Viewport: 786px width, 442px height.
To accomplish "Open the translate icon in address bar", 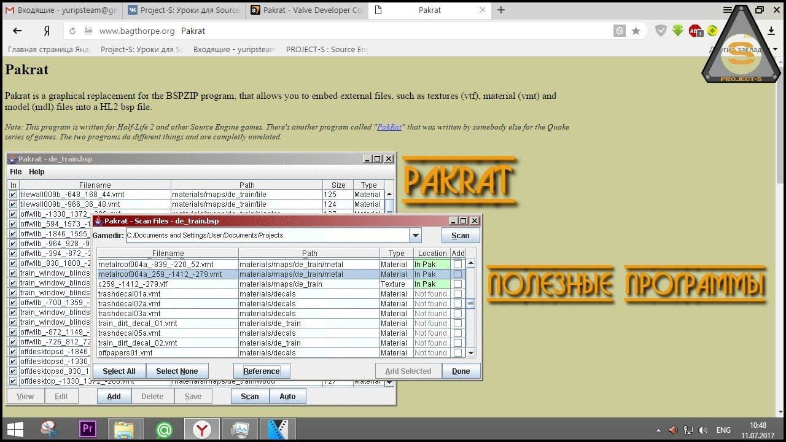I will tap(620, 31).
